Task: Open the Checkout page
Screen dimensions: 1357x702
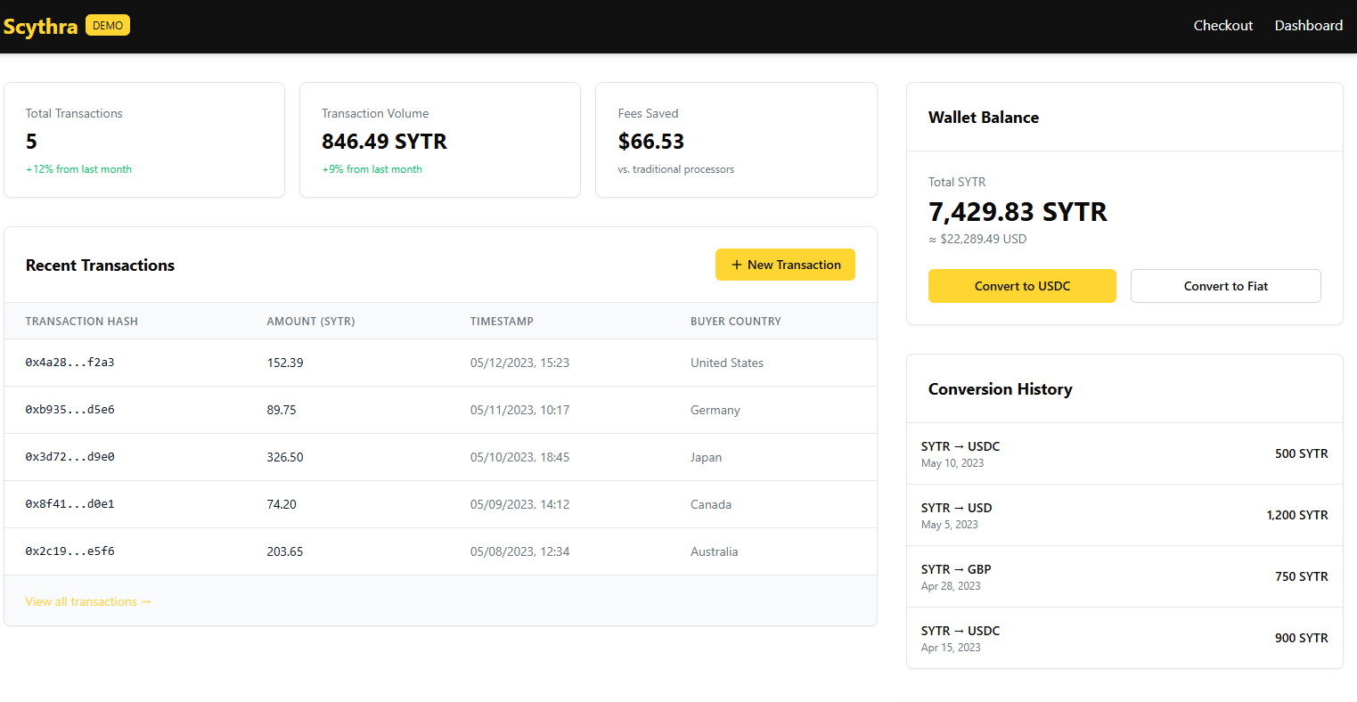Action: tap(1222, 25)
